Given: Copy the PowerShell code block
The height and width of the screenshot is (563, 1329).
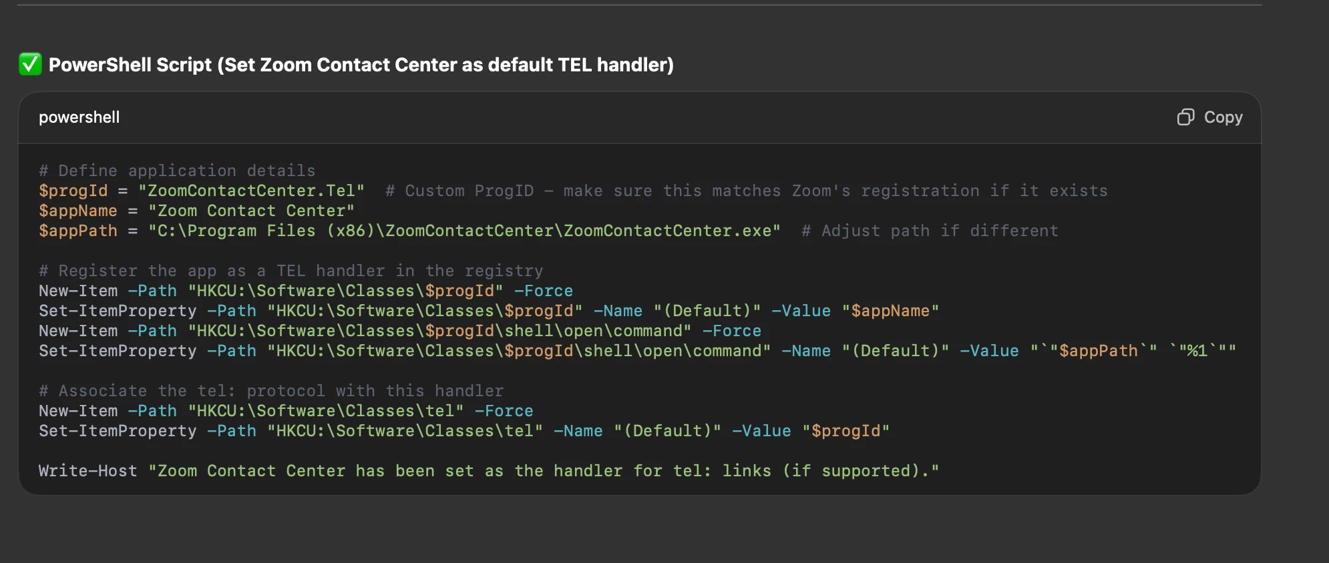Looking at the screenshot, I should 1209,117.
